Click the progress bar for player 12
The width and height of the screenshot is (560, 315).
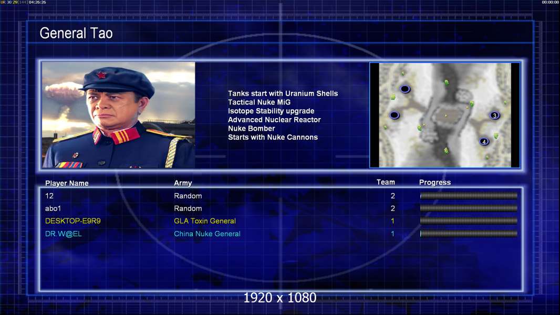469,195
